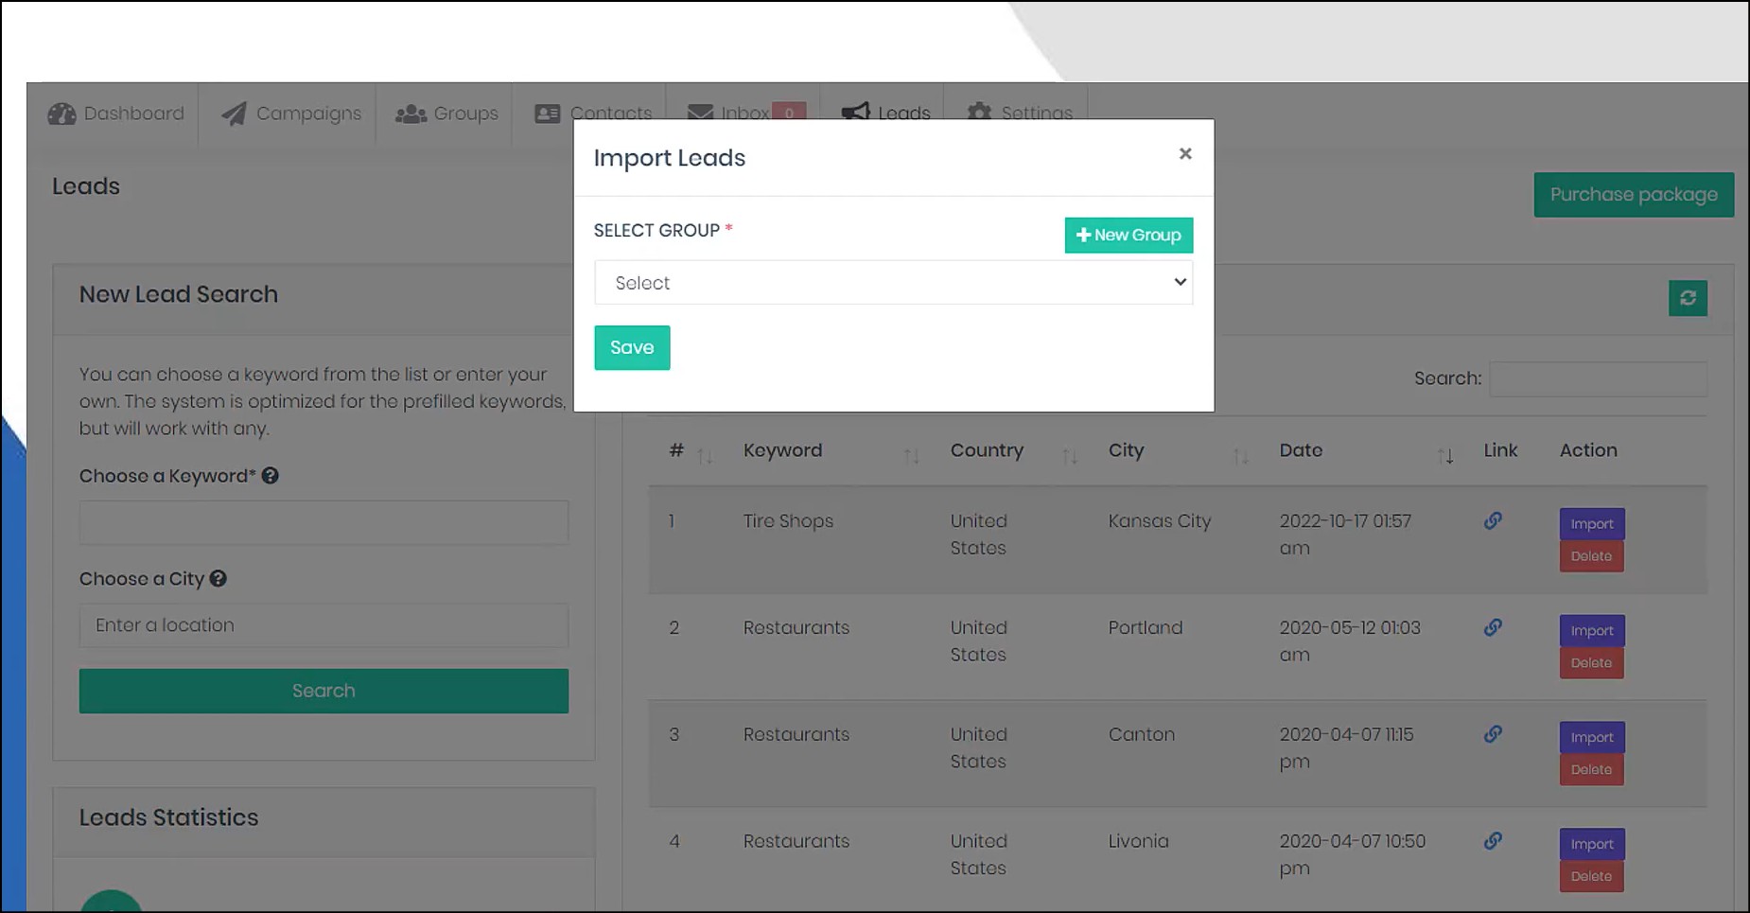Select the Canton city cell
1750x913 pixels.
point(1142,734)
